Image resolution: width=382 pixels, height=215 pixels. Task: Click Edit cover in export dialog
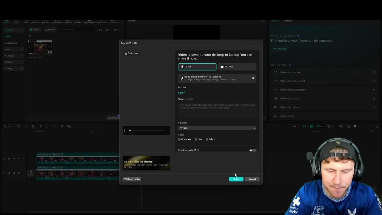coord(132,53)
